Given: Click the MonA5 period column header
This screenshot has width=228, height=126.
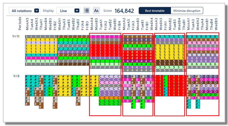Looking at the screenshot, I should click(27, 24).
